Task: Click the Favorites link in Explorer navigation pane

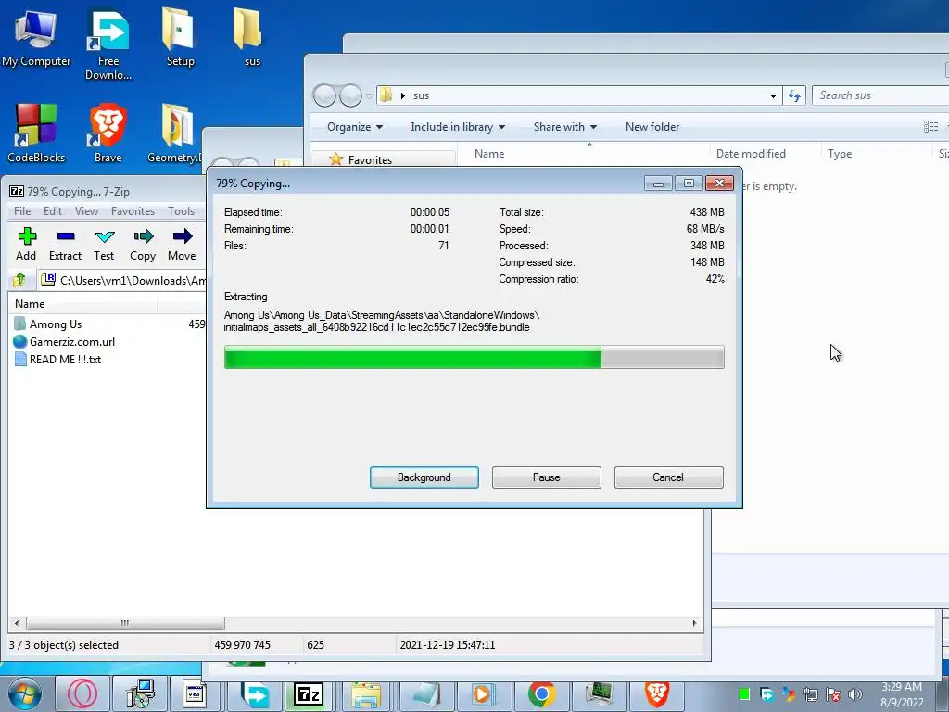Action: click(370, 159)
